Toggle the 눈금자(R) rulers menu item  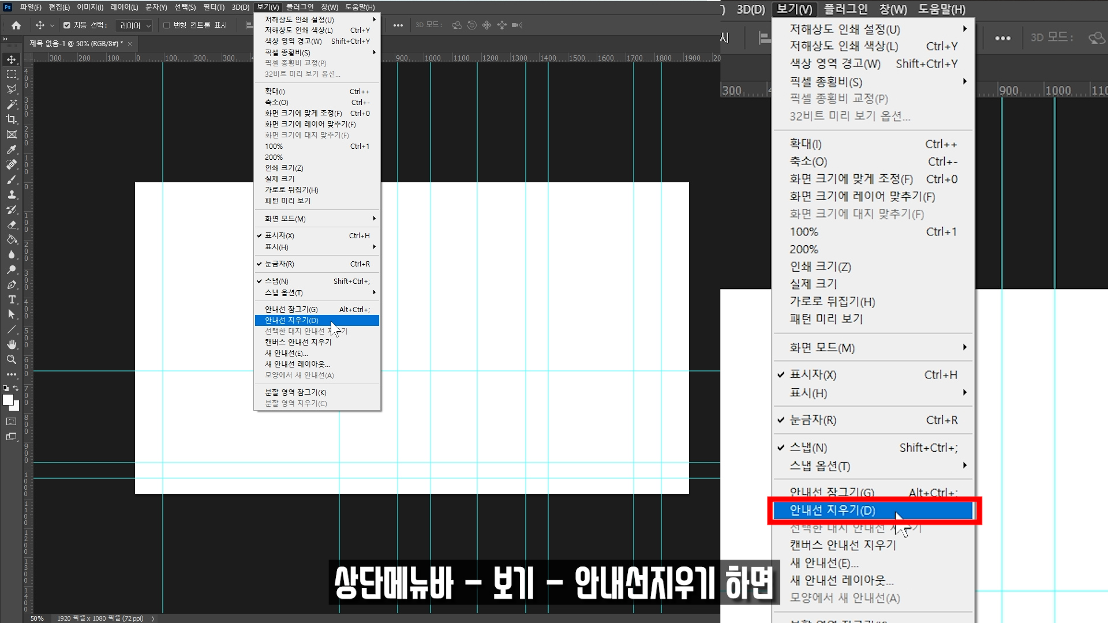coord(279,264)
